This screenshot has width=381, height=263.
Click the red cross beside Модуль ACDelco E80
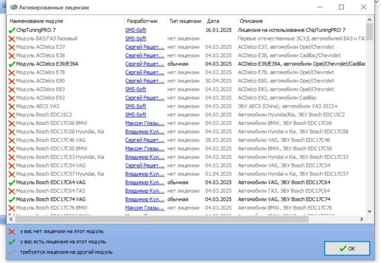(12, 81)
